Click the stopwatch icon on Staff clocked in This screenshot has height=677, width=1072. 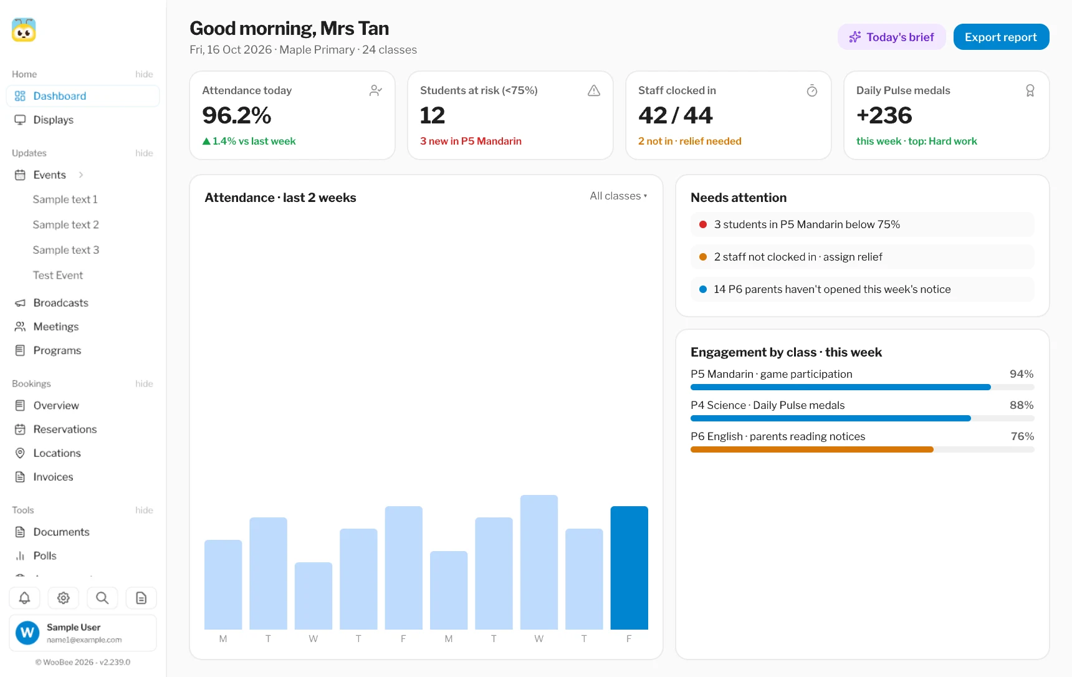point(812,90)
